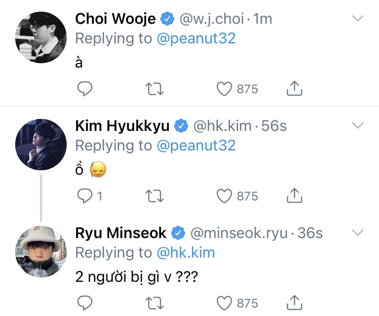The width and height of the screenshot is (379, 316).
Task: Open @hk.kim mention in Ryu Minseok's reply
Action: (186, 253)
